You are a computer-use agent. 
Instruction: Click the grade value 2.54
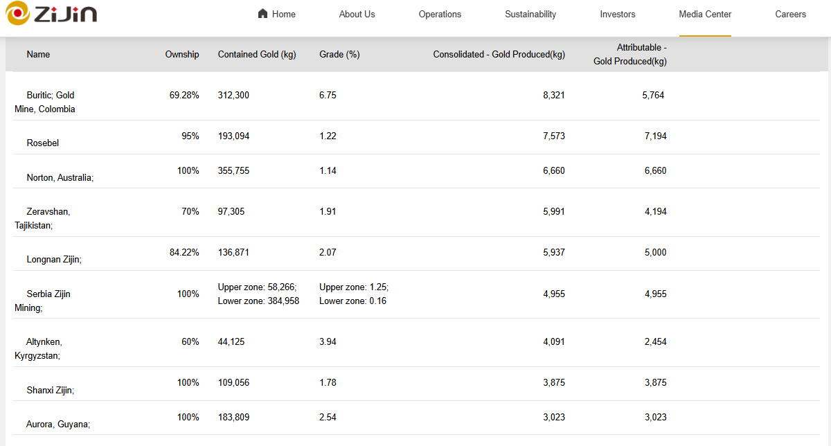(x=328, y=417)
